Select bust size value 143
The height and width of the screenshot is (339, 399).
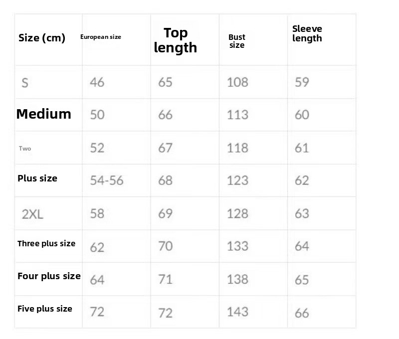click(237, 312)
